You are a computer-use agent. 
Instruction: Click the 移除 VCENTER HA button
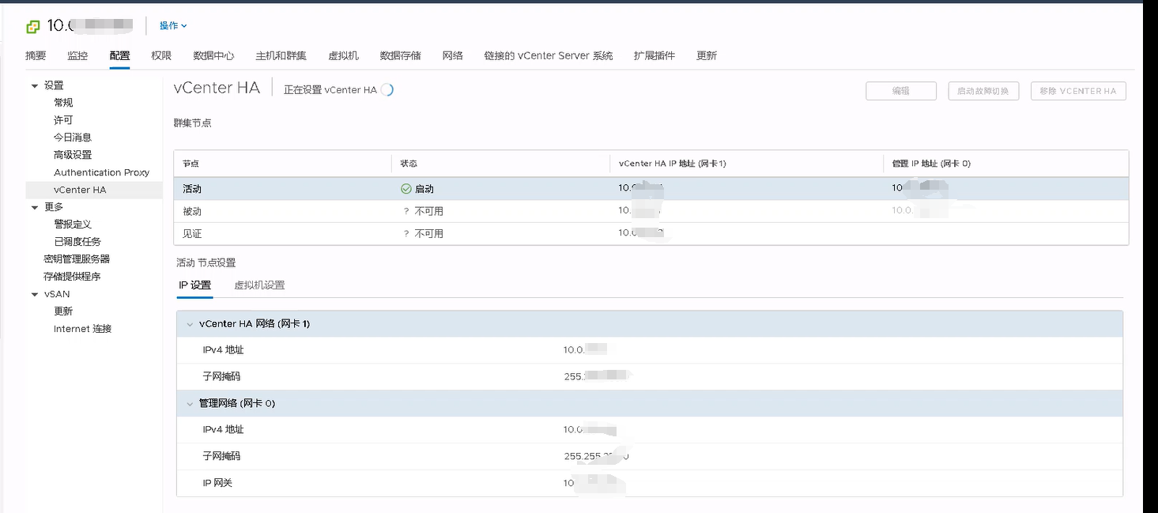click(x=1078, y=90)
